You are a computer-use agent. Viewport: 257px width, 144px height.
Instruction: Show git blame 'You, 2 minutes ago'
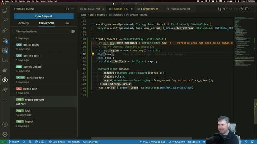click(x=153, y=142)
